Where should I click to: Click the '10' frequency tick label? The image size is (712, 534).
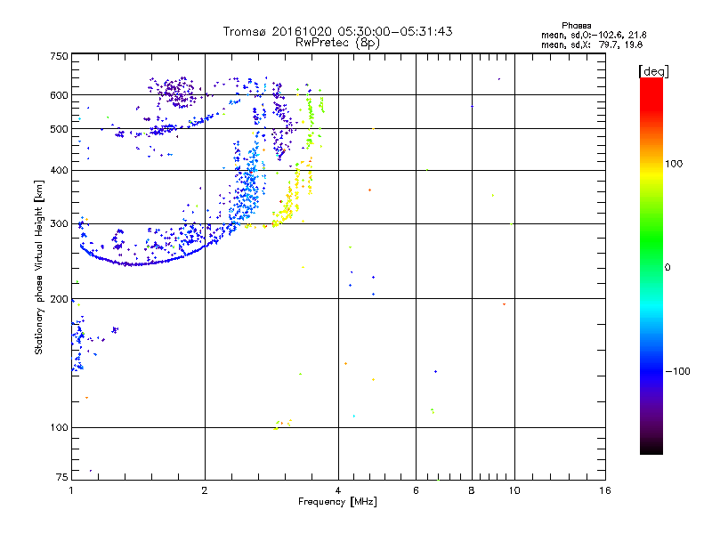[x=514, y=490]
